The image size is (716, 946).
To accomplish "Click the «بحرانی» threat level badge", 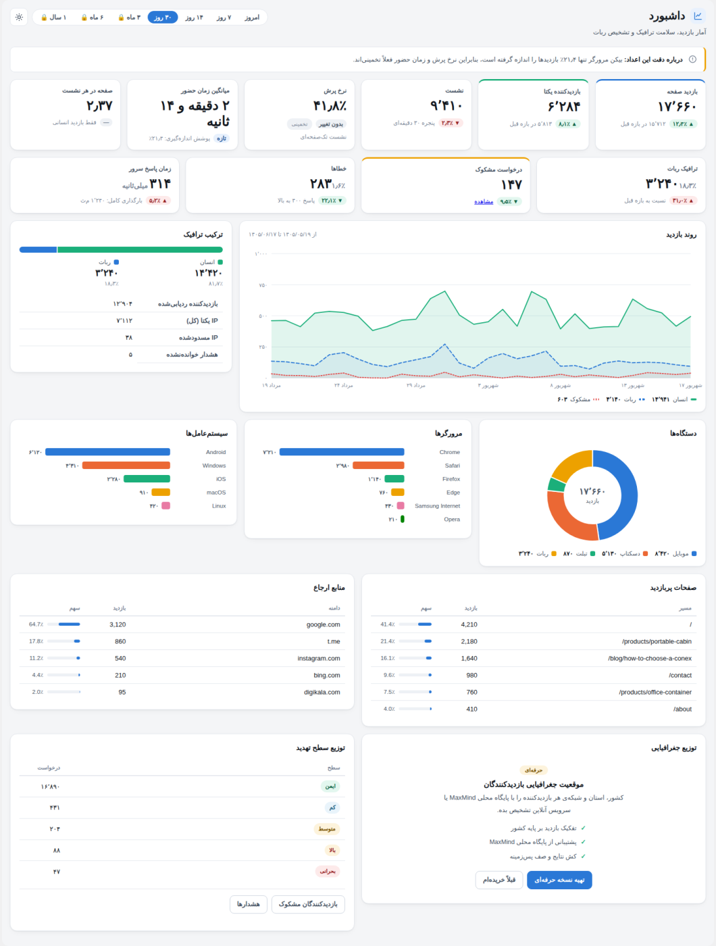I will pyautogui.click(x=328, y=872).
